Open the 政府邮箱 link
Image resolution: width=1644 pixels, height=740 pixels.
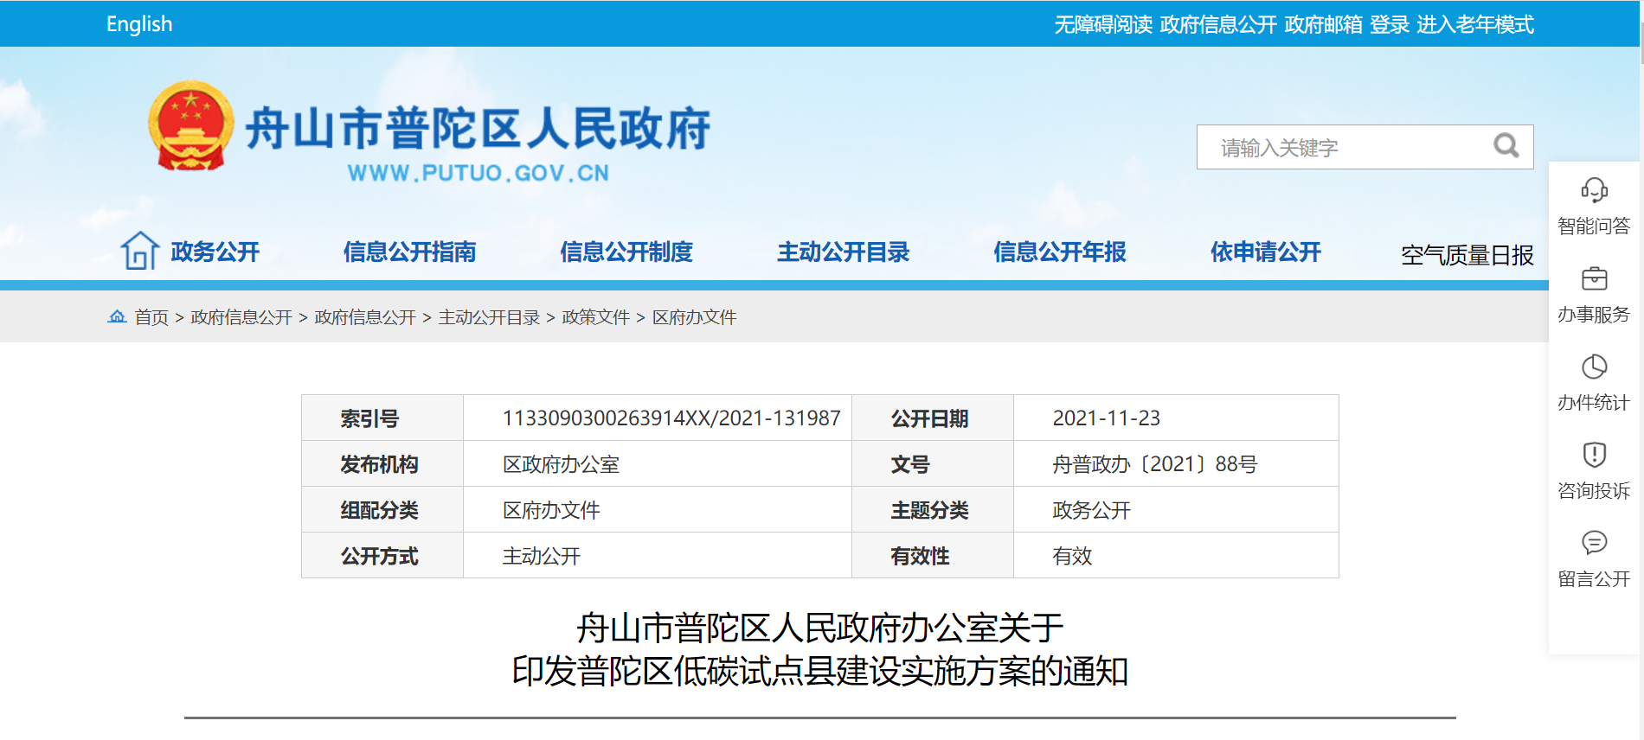tap(1323, 24)
